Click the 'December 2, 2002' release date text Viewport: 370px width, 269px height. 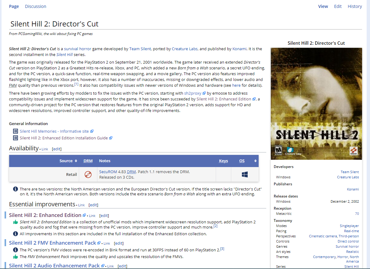344,201
